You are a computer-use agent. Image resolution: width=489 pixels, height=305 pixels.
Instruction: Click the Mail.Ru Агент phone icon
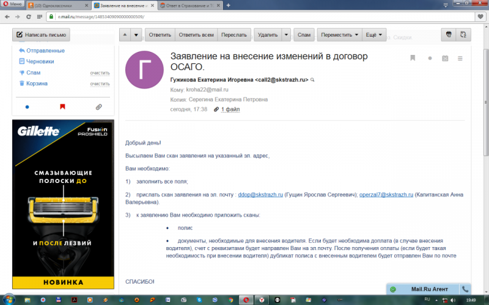(465, 289)
